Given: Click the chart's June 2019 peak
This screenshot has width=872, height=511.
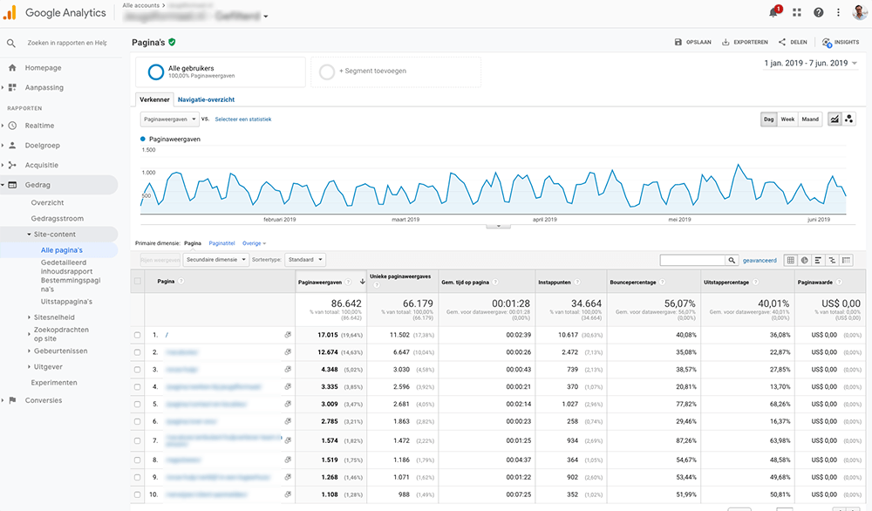Looking at the screenshot, I should [833, 176].
